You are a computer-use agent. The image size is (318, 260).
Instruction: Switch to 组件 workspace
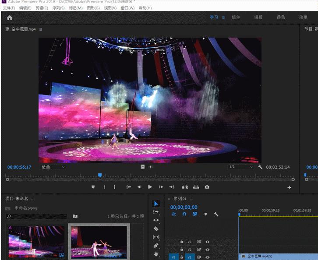pyautogui.click(x=236, y=17)
